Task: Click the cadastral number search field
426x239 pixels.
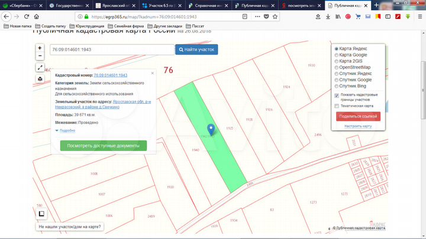Action: (111, 50)
